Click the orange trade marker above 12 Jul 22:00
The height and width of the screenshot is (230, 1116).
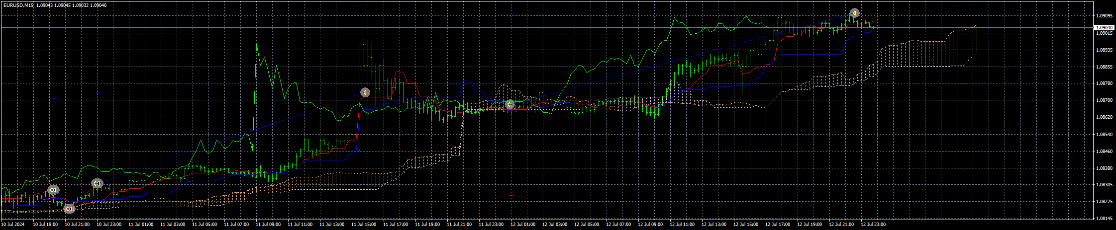854,13
